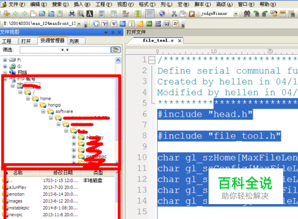Select the FTP 帐号 tree node

tap(26, 79)
